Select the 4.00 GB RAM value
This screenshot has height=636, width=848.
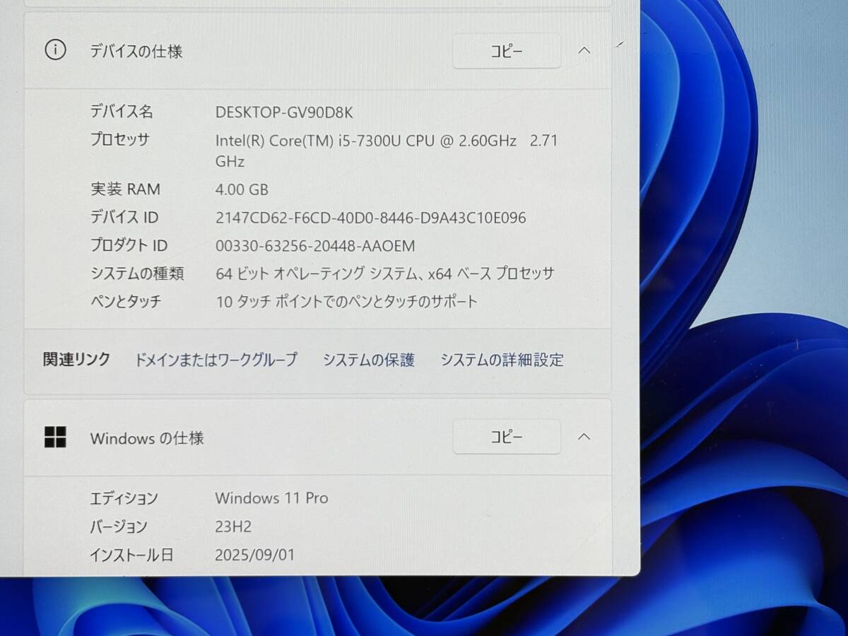(242, 189)
